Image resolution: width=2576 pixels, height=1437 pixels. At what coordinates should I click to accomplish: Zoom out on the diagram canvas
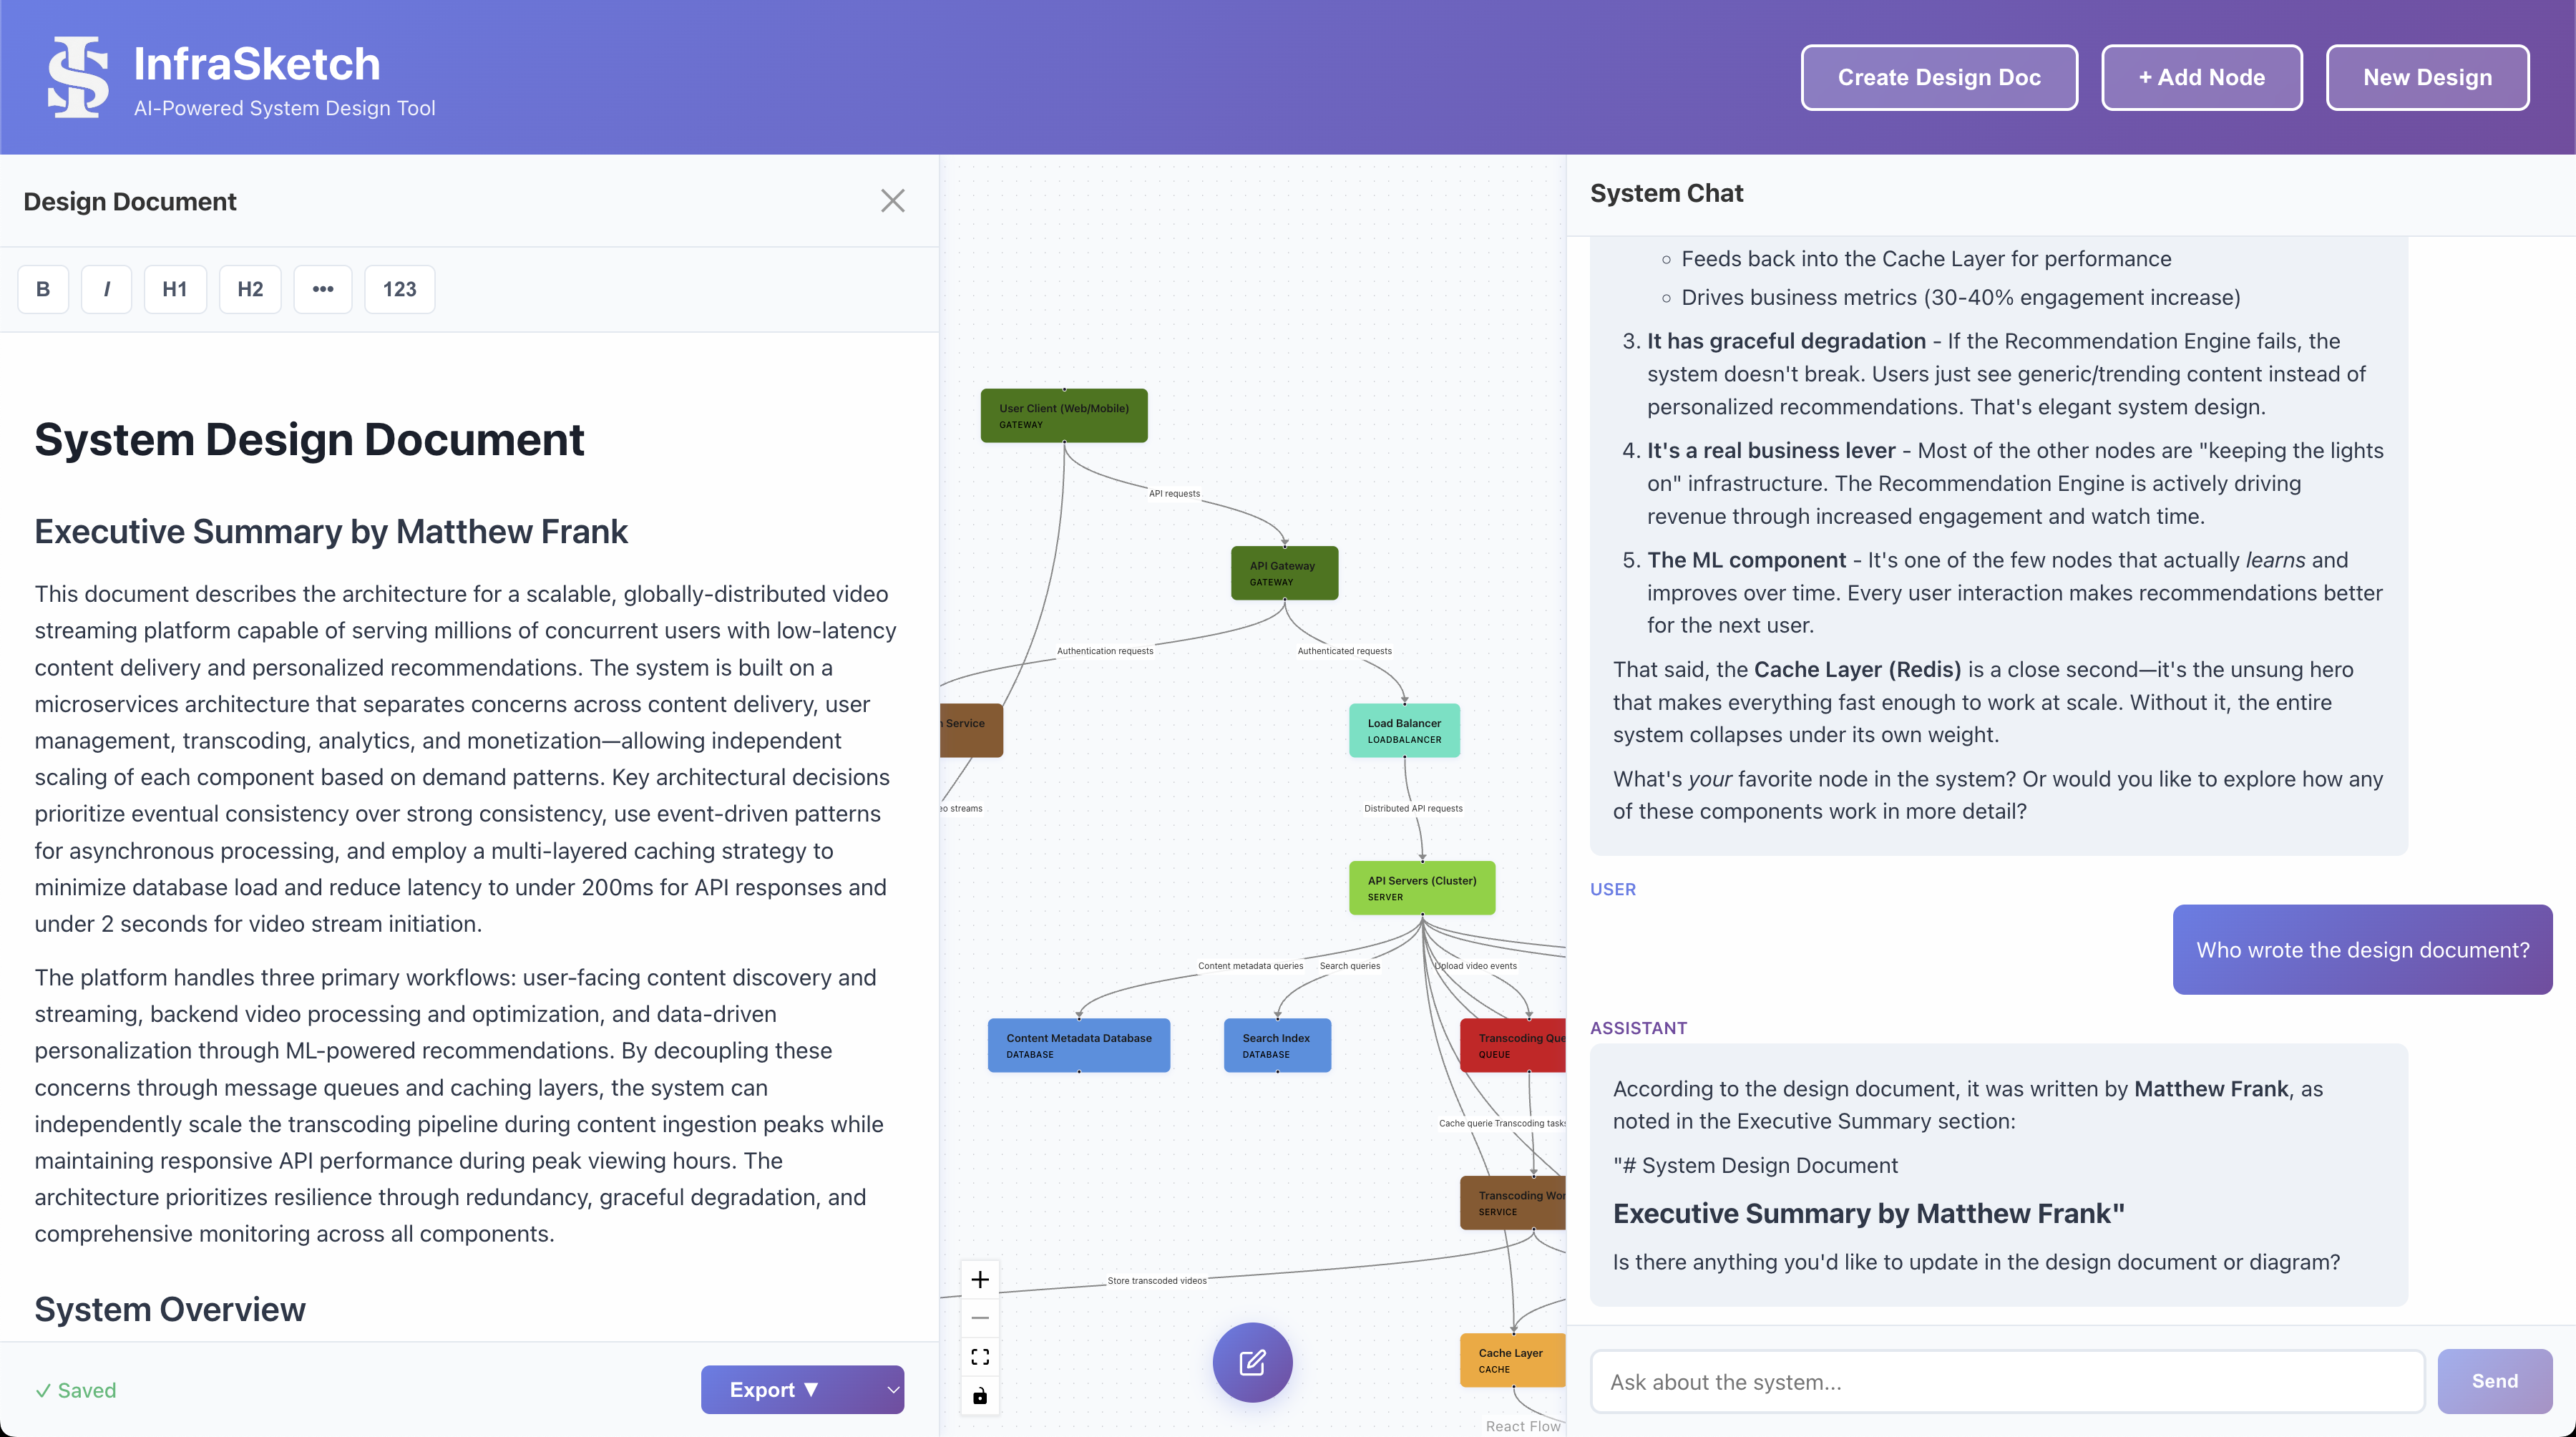pos(980,1317)
